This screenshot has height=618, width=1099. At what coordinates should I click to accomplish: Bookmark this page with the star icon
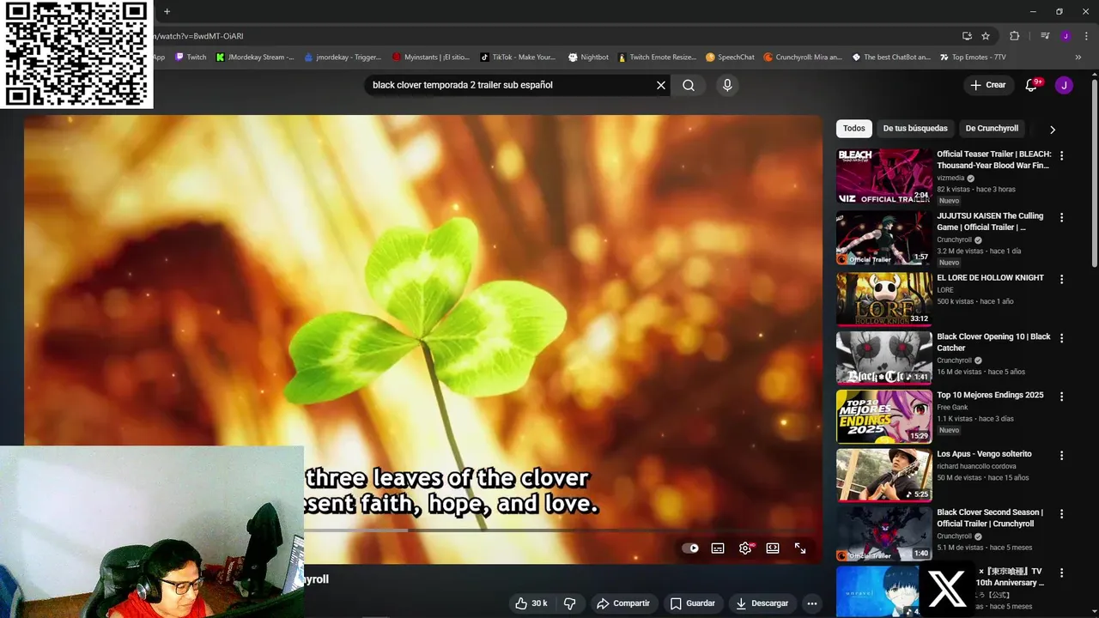[x=986, y=36]
